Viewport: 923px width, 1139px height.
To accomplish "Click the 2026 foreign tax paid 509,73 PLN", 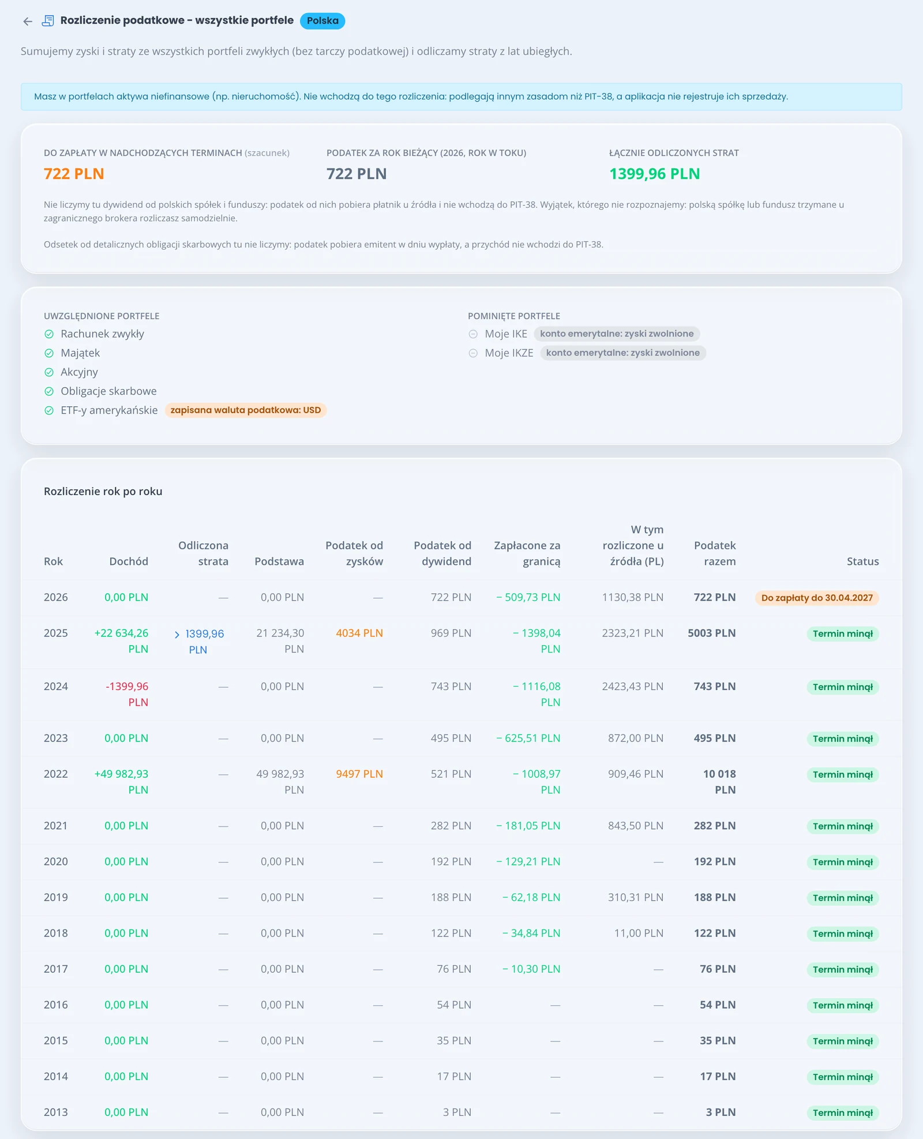I will coord(528,597).
